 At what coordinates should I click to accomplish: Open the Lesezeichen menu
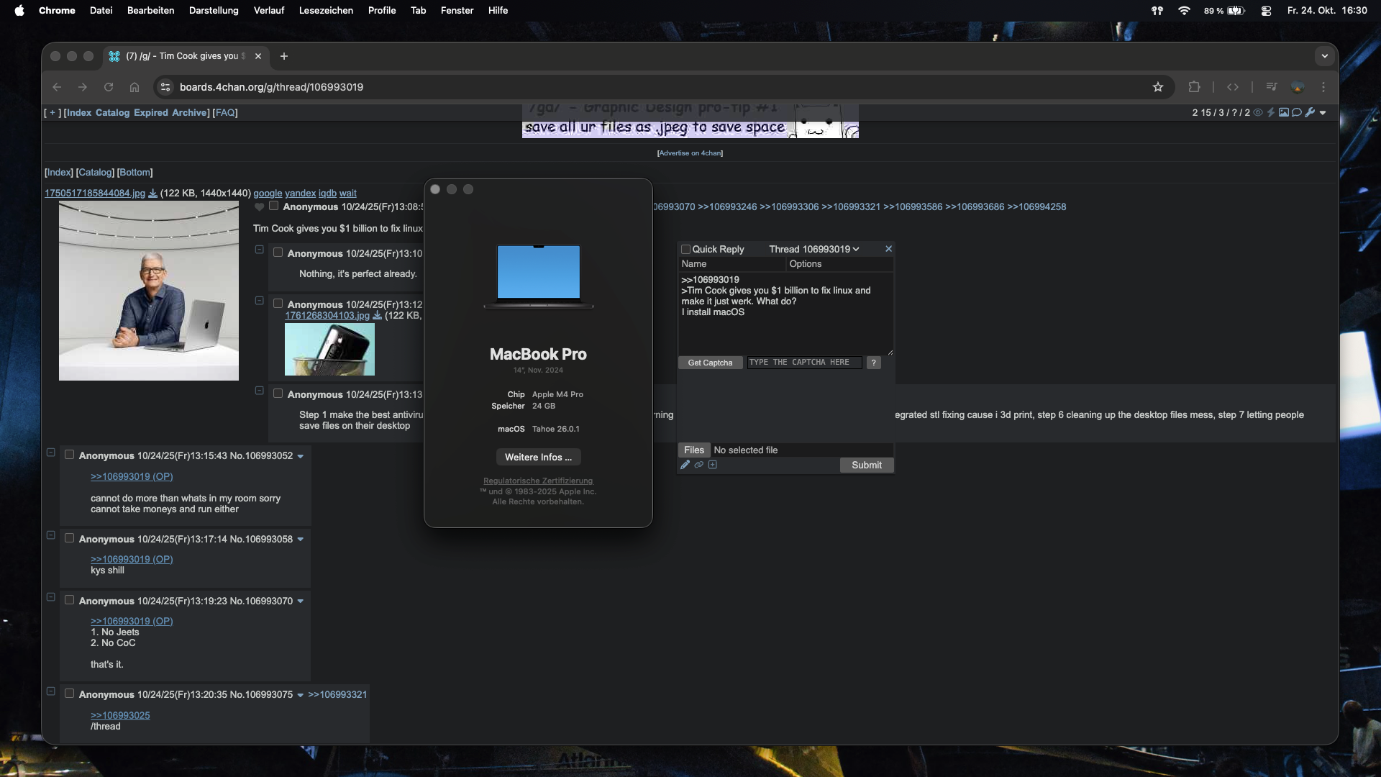[x=326, y=10]
